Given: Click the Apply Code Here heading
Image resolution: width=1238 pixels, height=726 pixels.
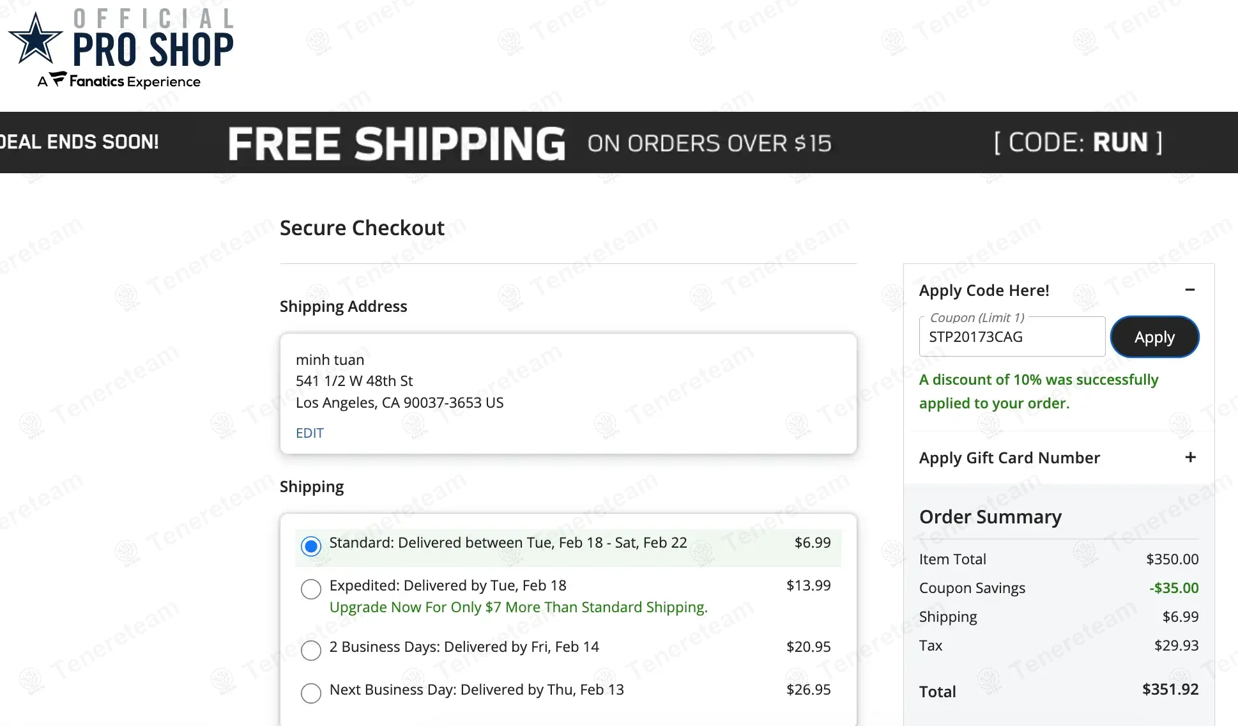Looking at the screenshot, I should click(984, 290).
